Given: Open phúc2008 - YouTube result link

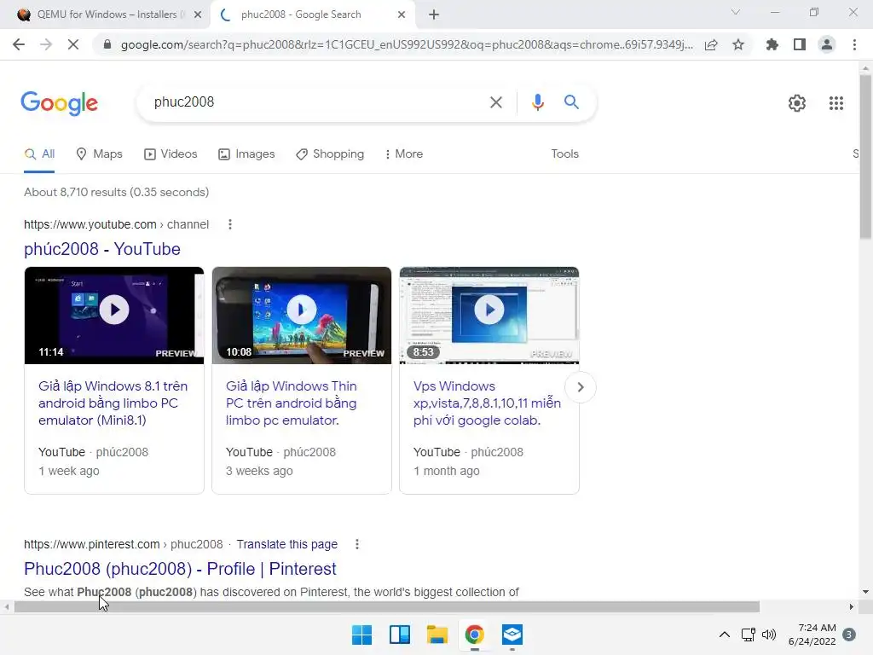Looking at the screenshot, I should (102, 249).
